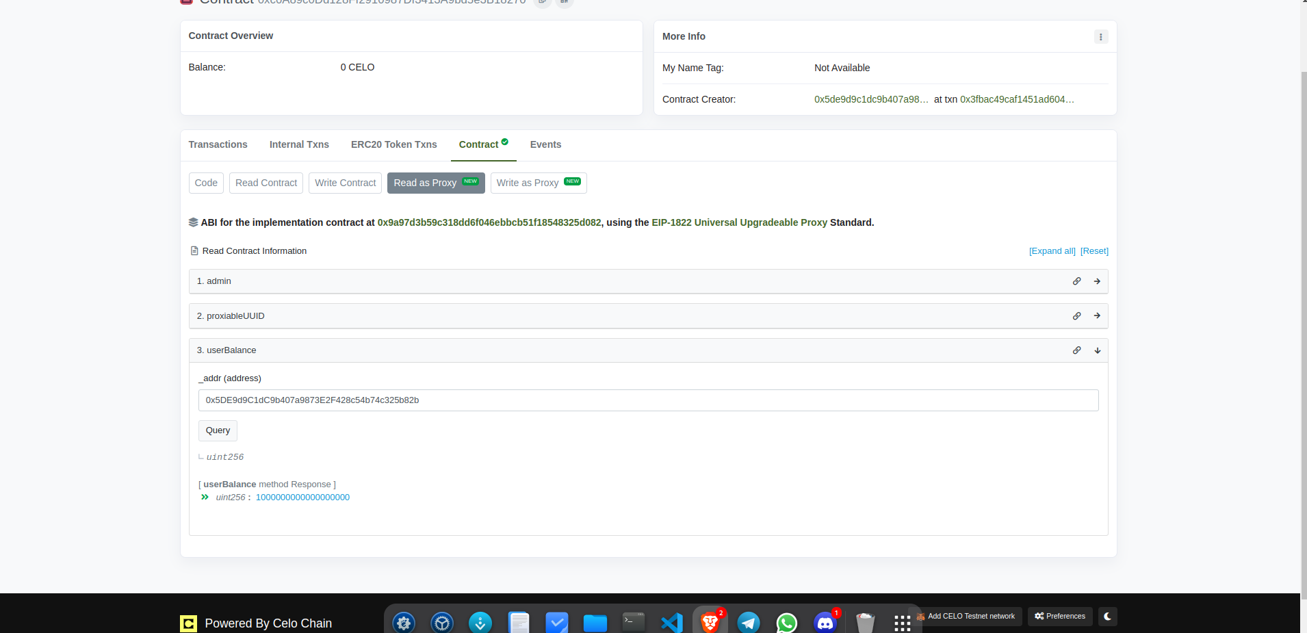Open the creation transaction hash link
This screenshot has height=633, width=1307.
point(1017,99)
